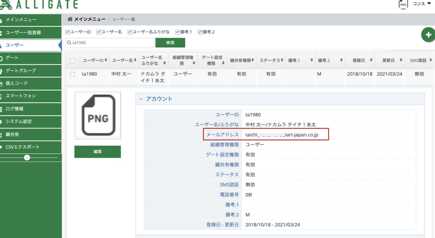Click the 編集 edit button
This screenshot has width=435, height=238.
[x=98, y=152]
